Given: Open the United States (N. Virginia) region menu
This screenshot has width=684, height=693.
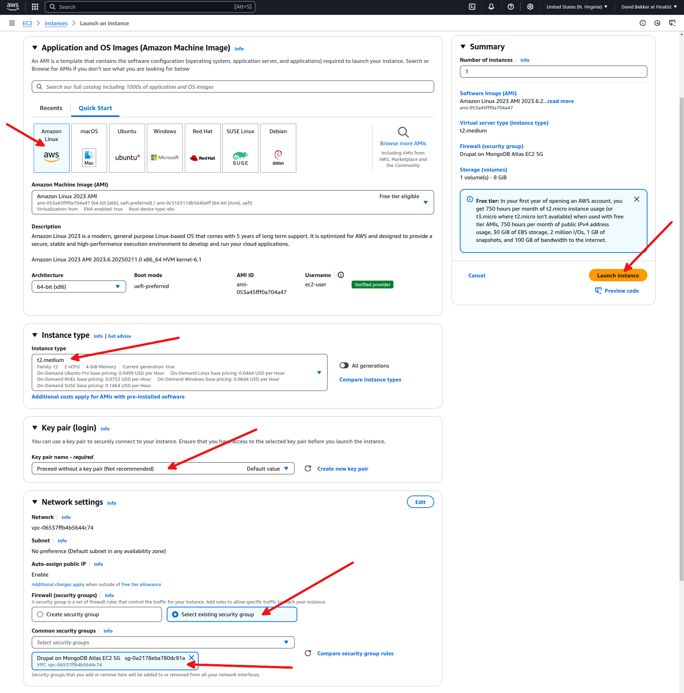Looking at the screenshot, I should [577, 7].
